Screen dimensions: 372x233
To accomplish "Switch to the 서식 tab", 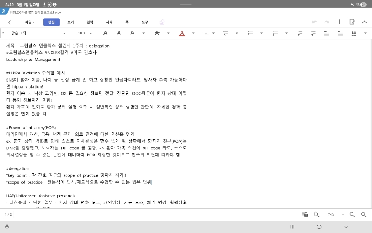I will [x=109, y=22].
